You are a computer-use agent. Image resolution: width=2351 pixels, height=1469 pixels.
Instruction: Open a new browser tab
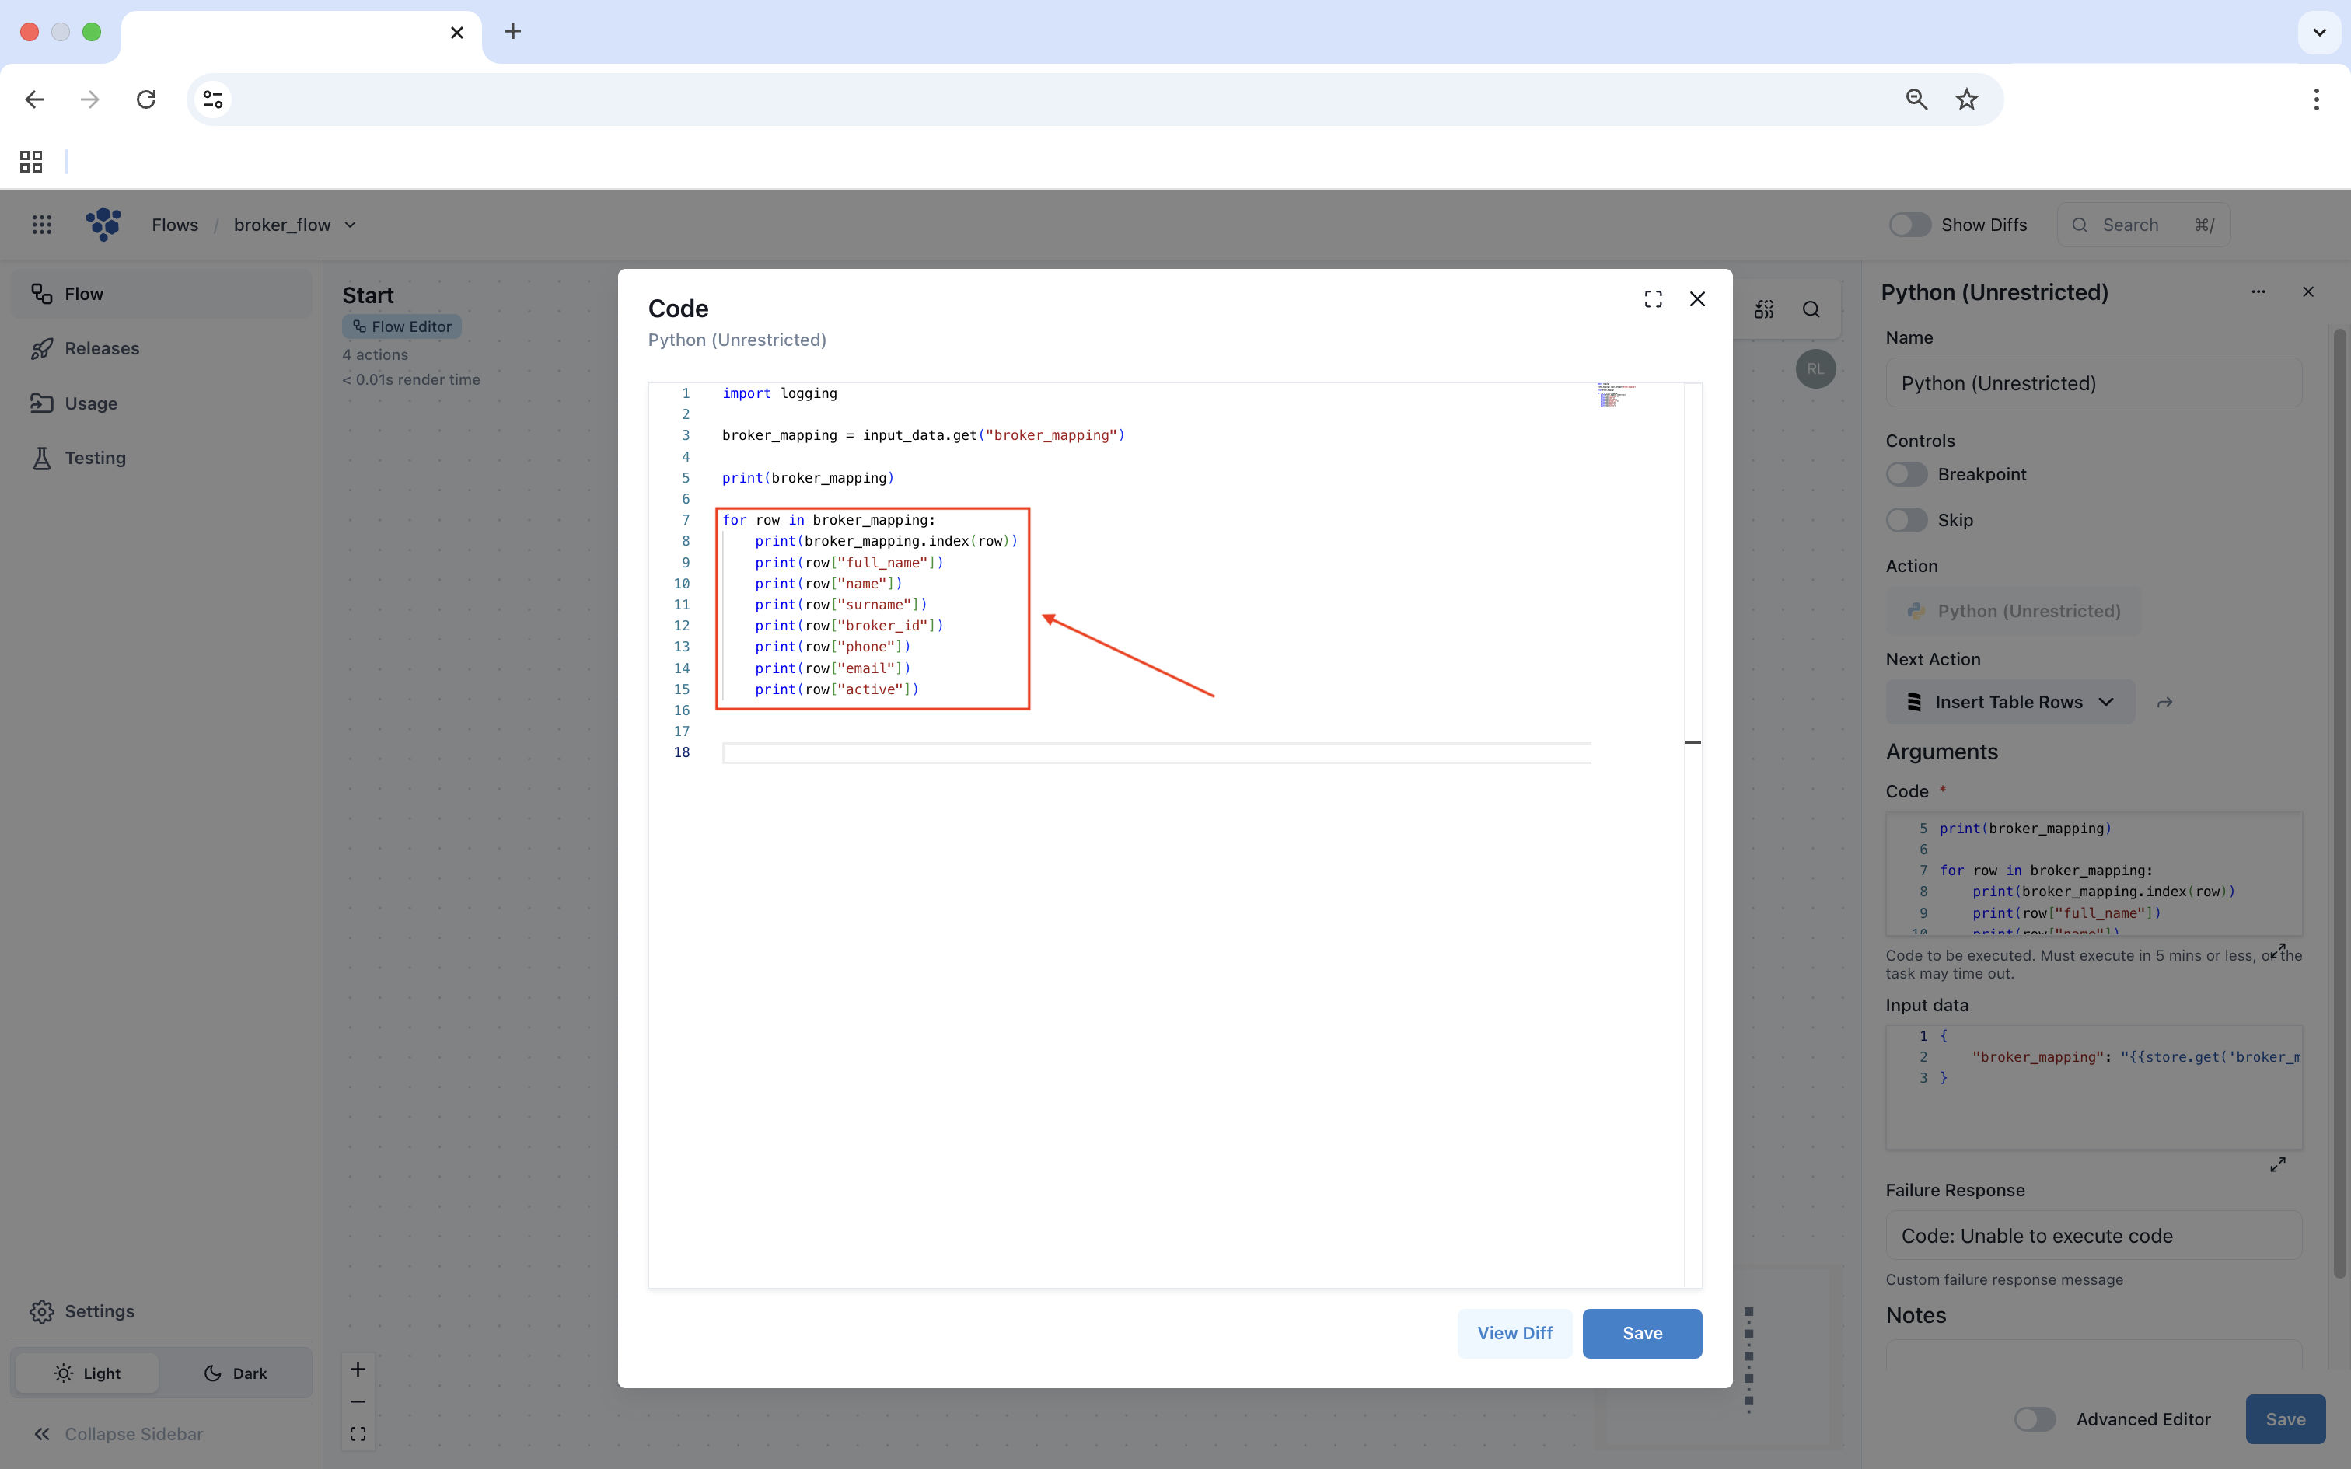click(x=513, y=32)
